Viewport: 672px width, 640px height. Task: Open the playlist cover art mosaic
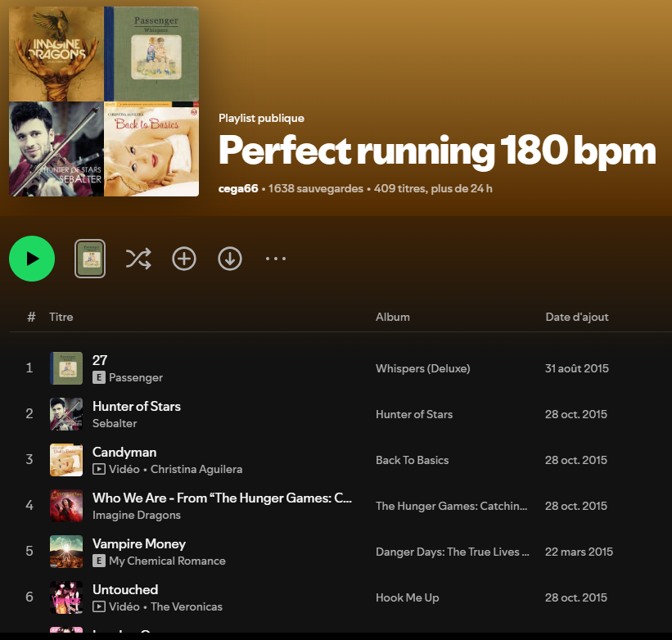(104, 101)
